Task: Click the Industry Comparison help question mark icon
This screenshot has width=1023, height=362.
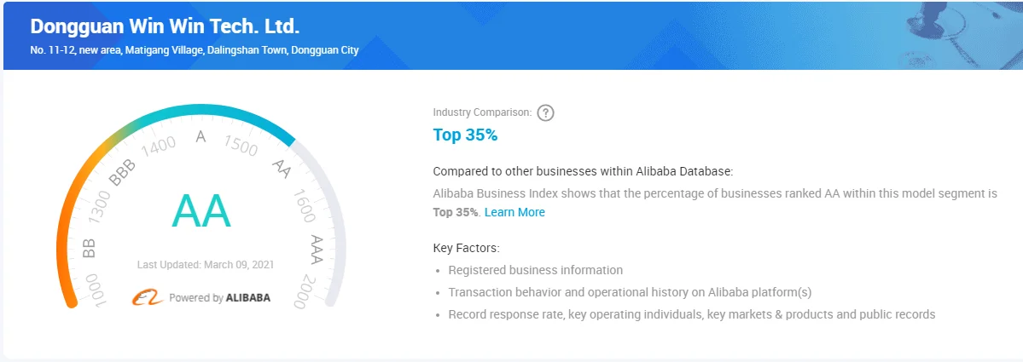Action: (x=546, y=112)
